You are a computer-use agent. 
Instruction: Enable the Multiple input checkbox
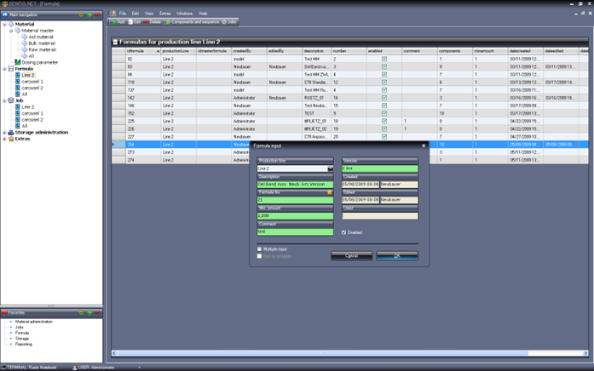tap(260, 249)
